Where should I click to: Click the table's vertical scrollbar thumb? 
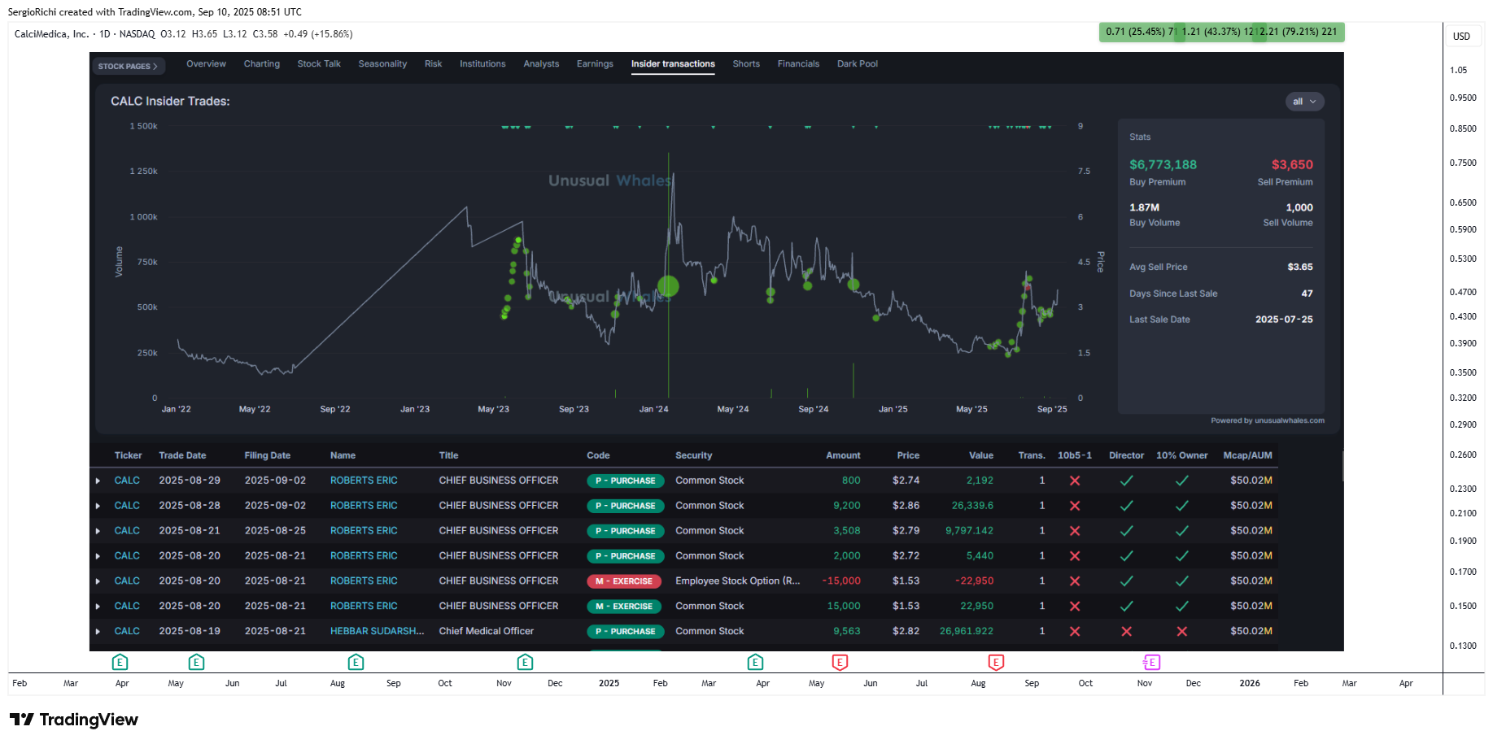(x=1343, y=467)
